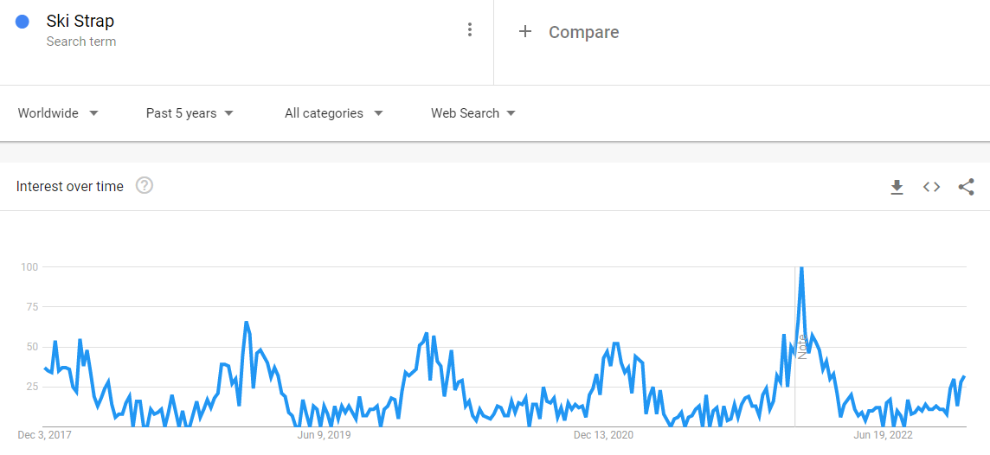Click the Dec 13, 2020 axis label

603,434
